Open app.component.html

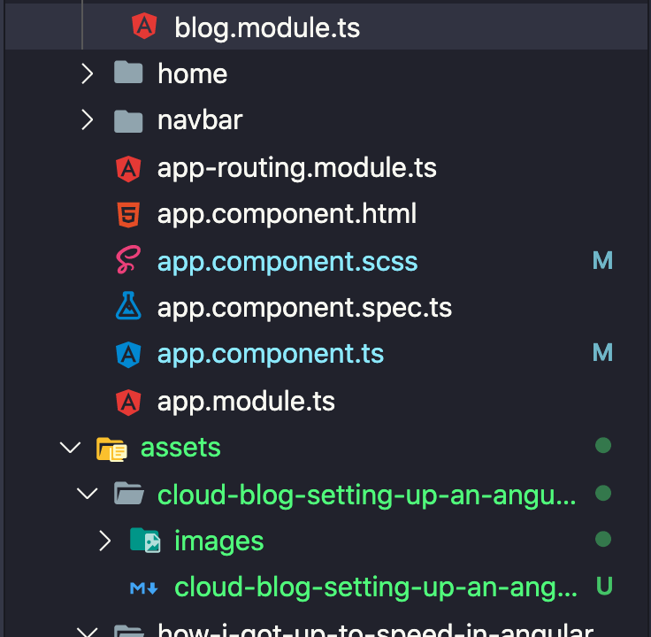pyautogui.click(x=287, y=214)
